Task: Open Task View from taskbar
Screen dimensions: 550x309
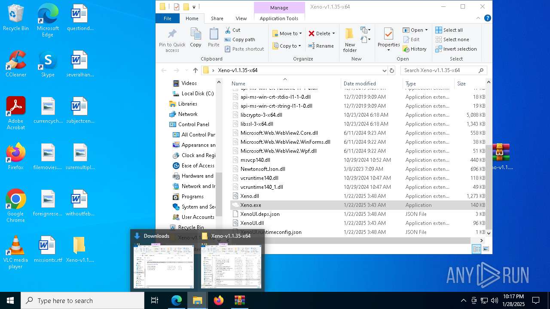Action: pyautogui.click(x=155, y=300)
